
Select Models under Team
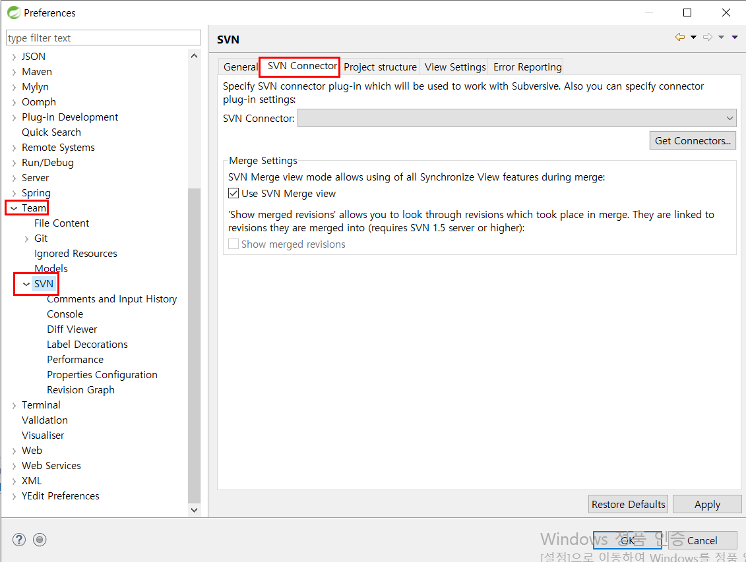point(51,268)
